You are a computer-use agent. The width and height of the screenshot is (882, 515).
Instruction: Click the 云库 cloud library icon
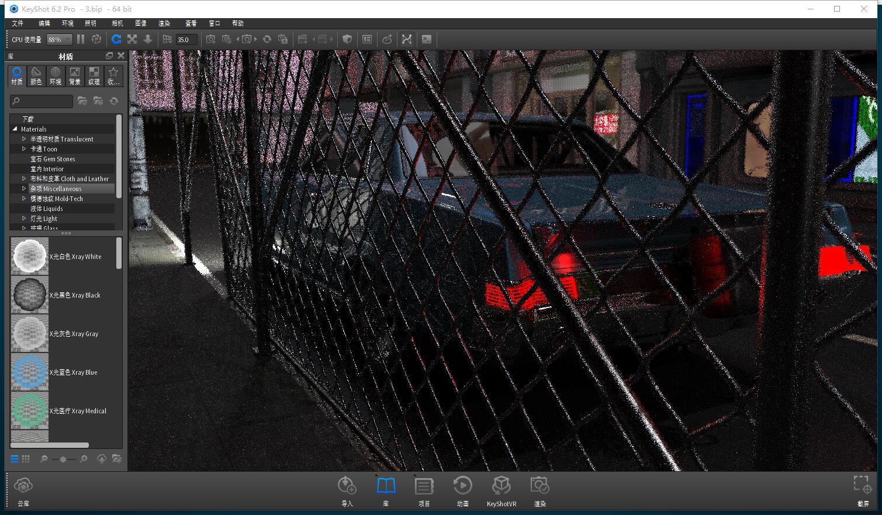click(x=23, y=487)
